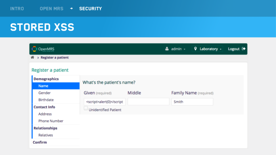
Task: Select Phone Number in the sidebar
Action: 51,121
